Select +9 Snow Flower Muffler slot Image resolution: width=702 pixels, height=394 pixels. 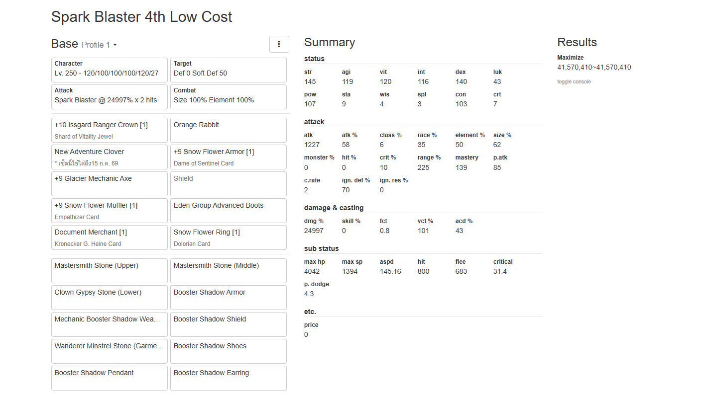pos(109,211)
